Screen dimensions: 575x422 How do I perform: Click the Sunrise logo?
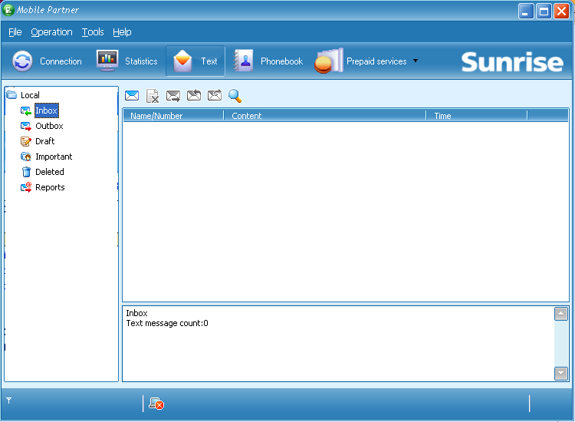512,61
